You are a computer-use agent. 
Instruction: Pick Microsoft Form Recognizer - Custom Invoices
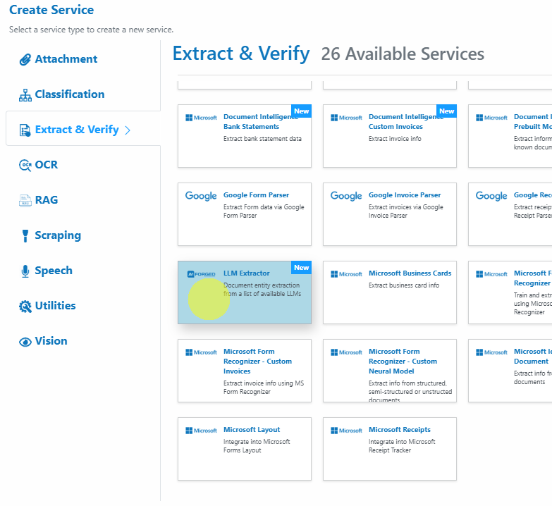(245, 371)
